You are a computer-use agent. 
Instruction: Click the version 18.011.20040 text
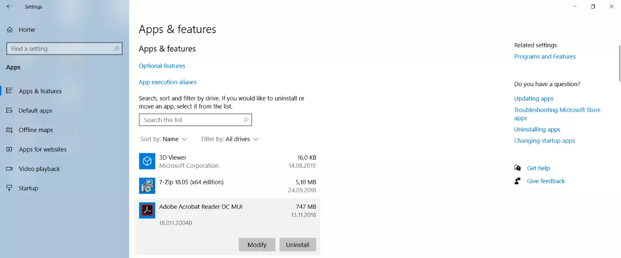click(x=175, y=223)
